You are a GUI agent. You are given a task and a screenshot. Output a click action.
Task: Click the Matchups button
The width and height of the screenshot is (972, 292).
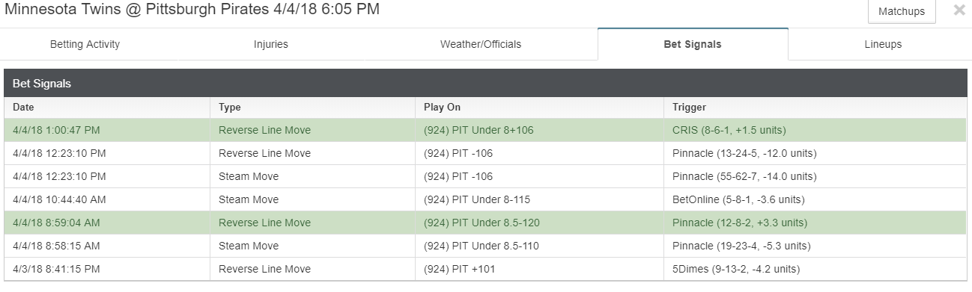point(902,12)
